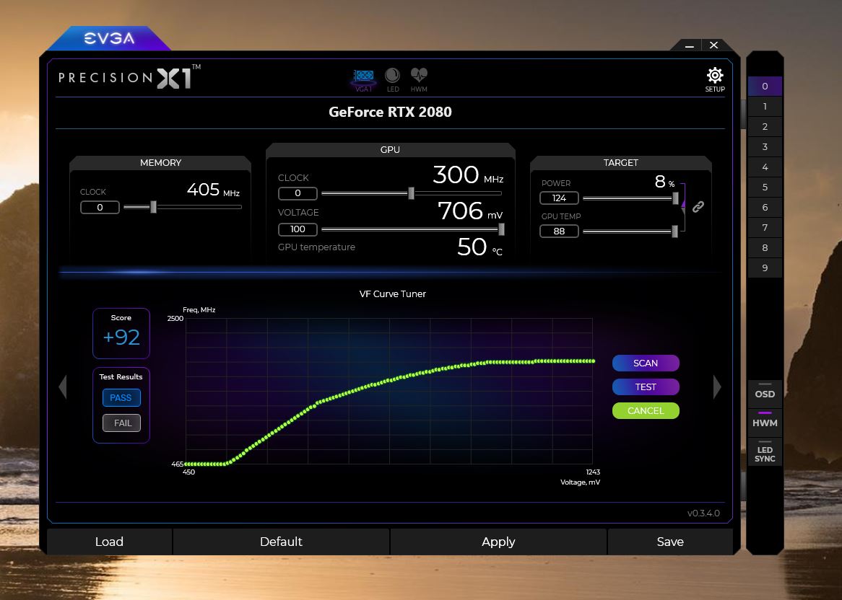Click the Load button
The width and height of the screenshot is (842, 600).
tap(109, 542)
